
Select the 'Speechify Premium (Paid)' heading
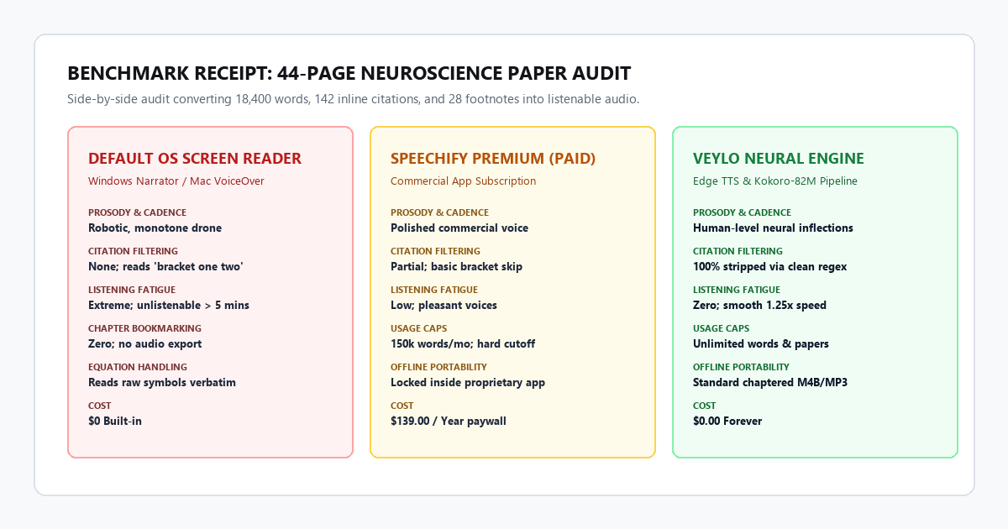pyautogui.click(x=493, y=159)
